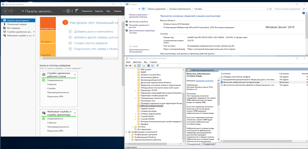The height and width of the screenshot is (149, 308).
Task: Select the Подробнее tile
Action: click(x=48, y=50)
